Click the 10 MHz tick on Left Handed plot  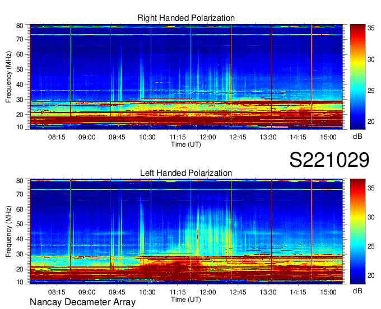click(20, 282)
